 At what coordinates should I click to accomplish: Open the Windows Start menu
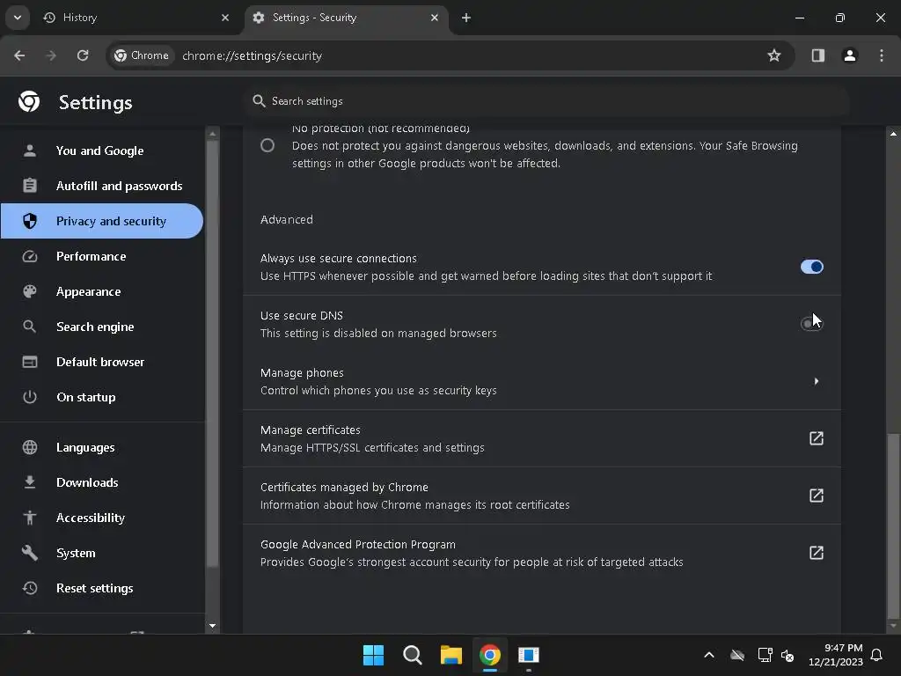pyautogui.click(x=373, y=655)
